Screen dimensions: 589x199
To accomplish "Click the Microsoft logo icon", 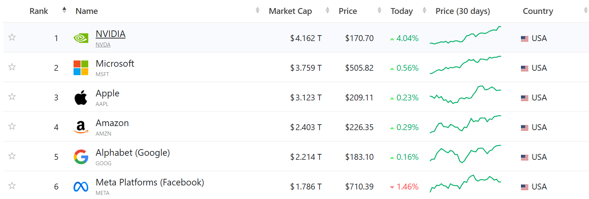I will (81, 68).
